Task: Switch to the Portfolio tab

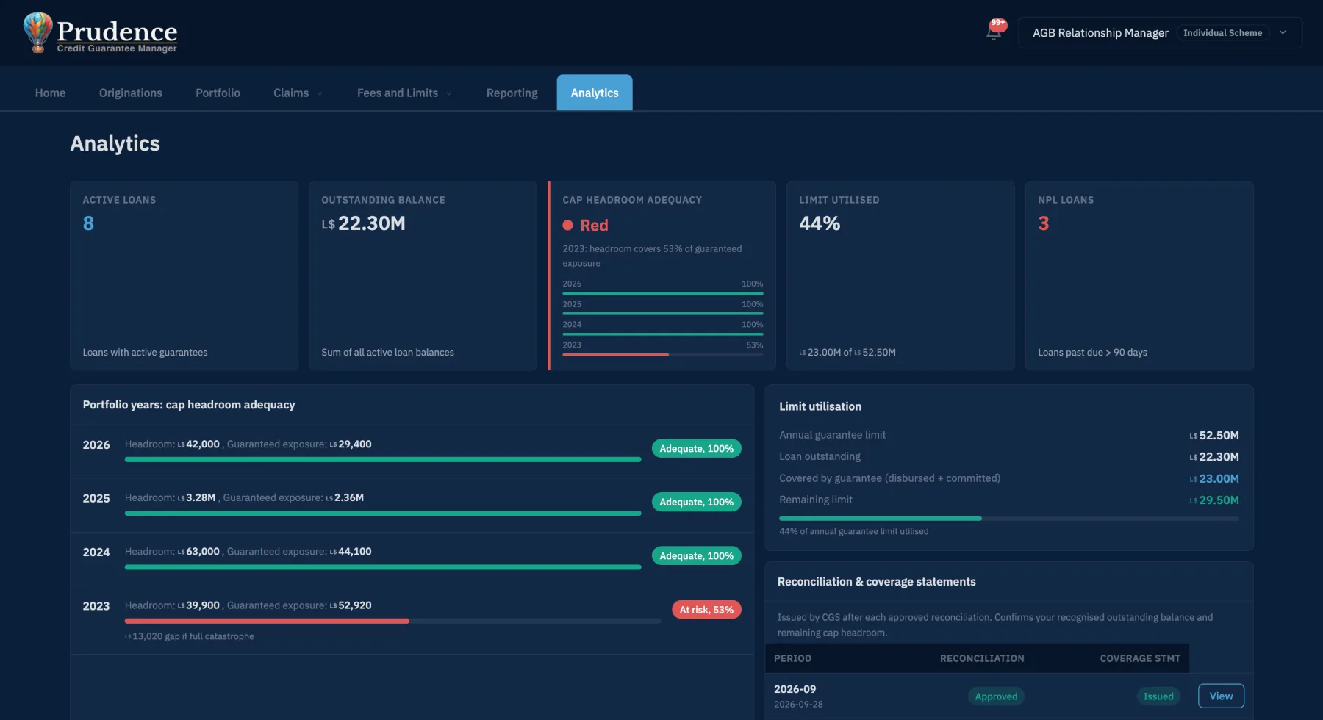Action: tap(218, 93)
